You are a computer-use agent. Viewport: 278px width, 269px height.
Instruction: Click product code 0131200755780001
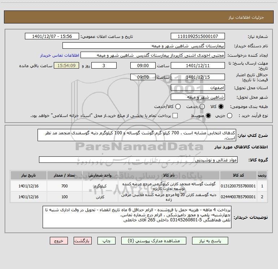[x=238, y=186]
